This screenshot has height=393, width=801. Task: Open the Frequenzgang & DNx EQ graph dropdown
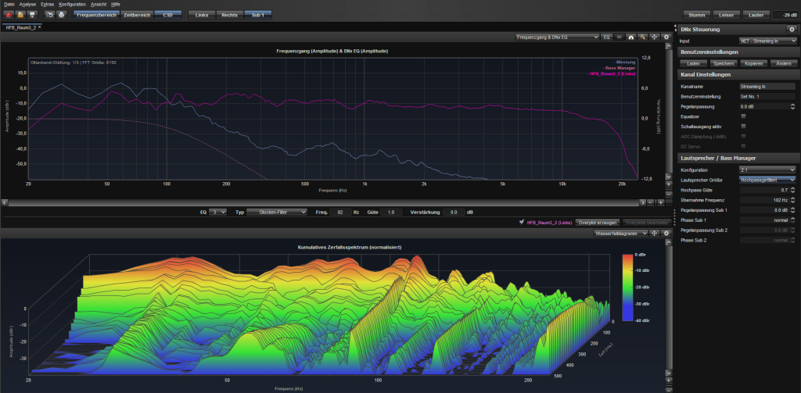click(x=557, y=37)
